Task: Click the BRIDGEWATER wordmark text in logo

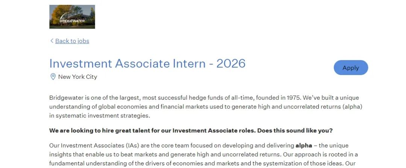Action: coord(72,21)
